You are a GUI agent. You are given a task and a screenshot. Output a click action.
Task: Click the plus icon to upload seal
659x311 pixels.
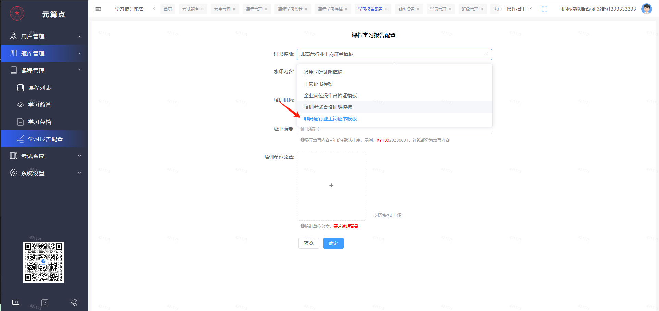[331, 185]
